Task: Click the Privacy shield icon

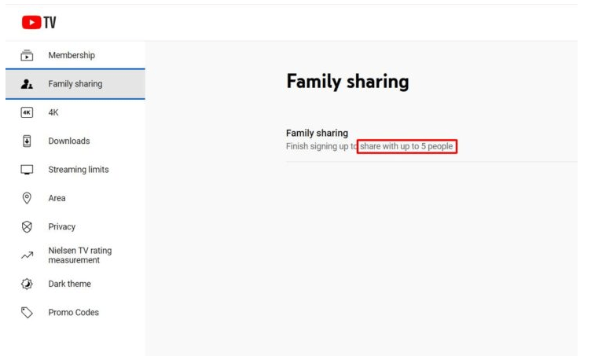Action: pos(27,227)
